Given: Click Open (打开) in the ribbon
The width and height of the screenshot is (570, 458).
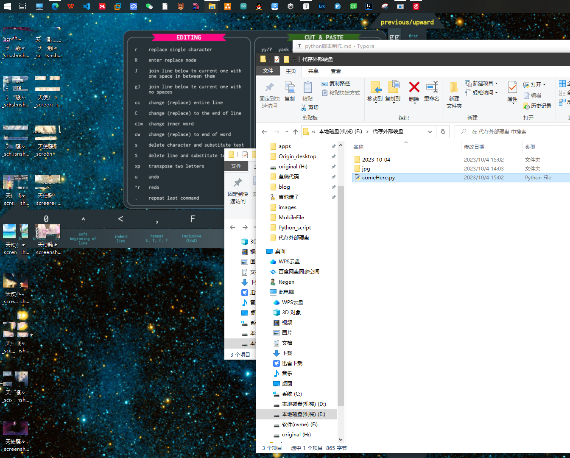Looking at the screenshot, I should 534,84.
